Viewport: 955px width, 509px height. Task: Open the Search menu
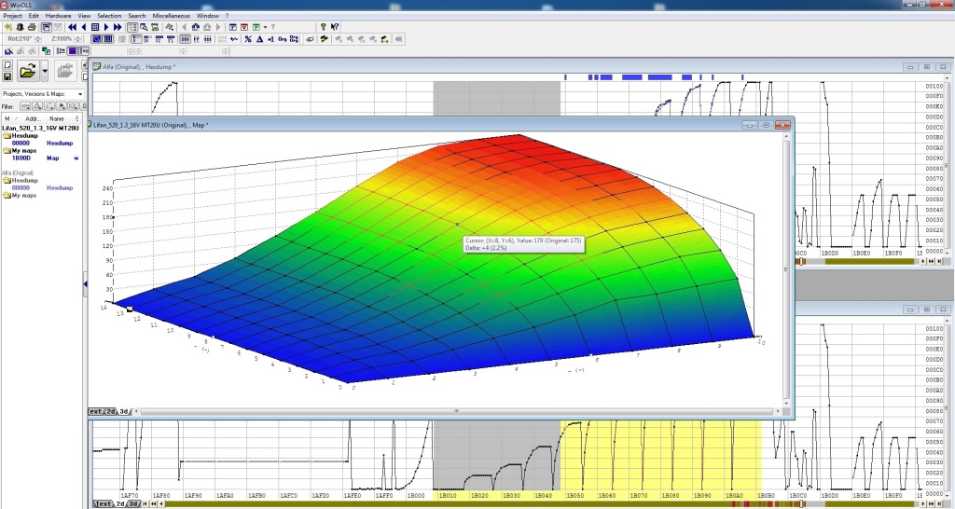pos(136,16)
